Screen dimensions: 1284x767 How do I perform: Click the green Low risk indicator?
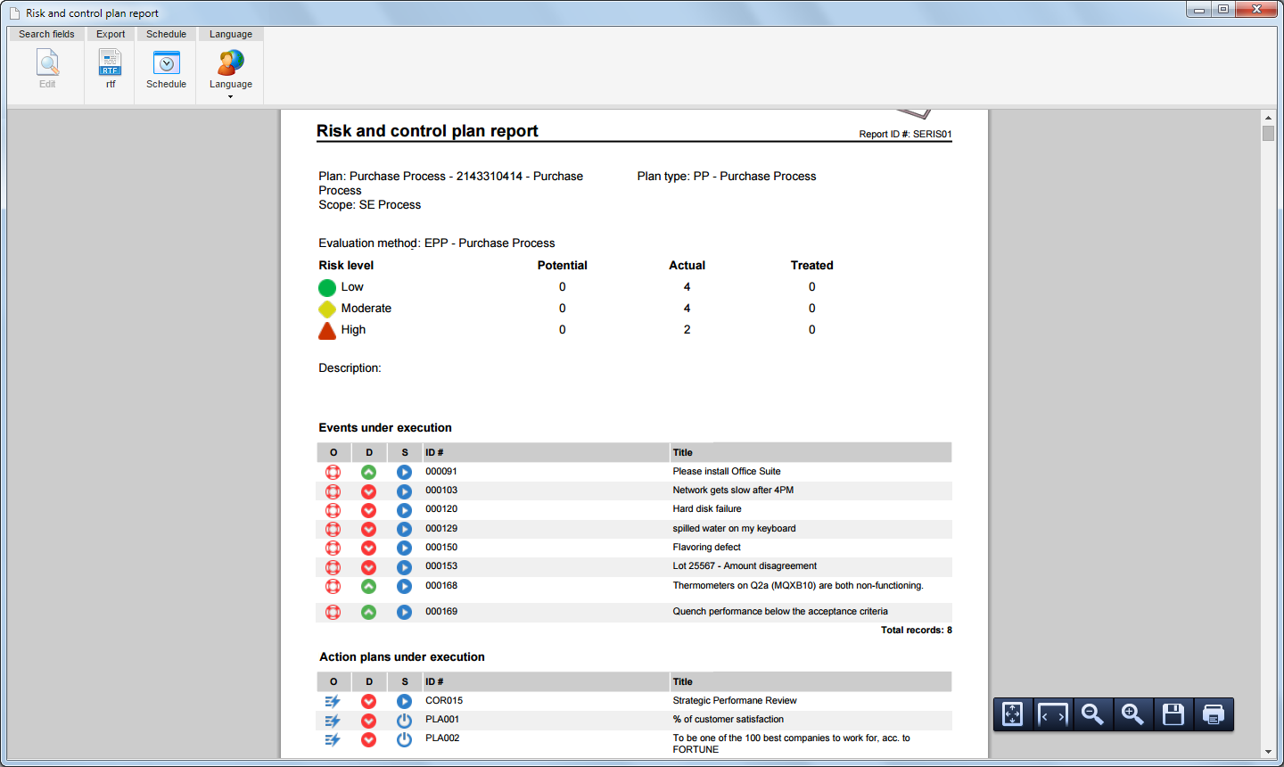pos(327,287)
